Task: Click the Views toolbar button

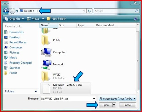Action: click(x=33, y=19)
